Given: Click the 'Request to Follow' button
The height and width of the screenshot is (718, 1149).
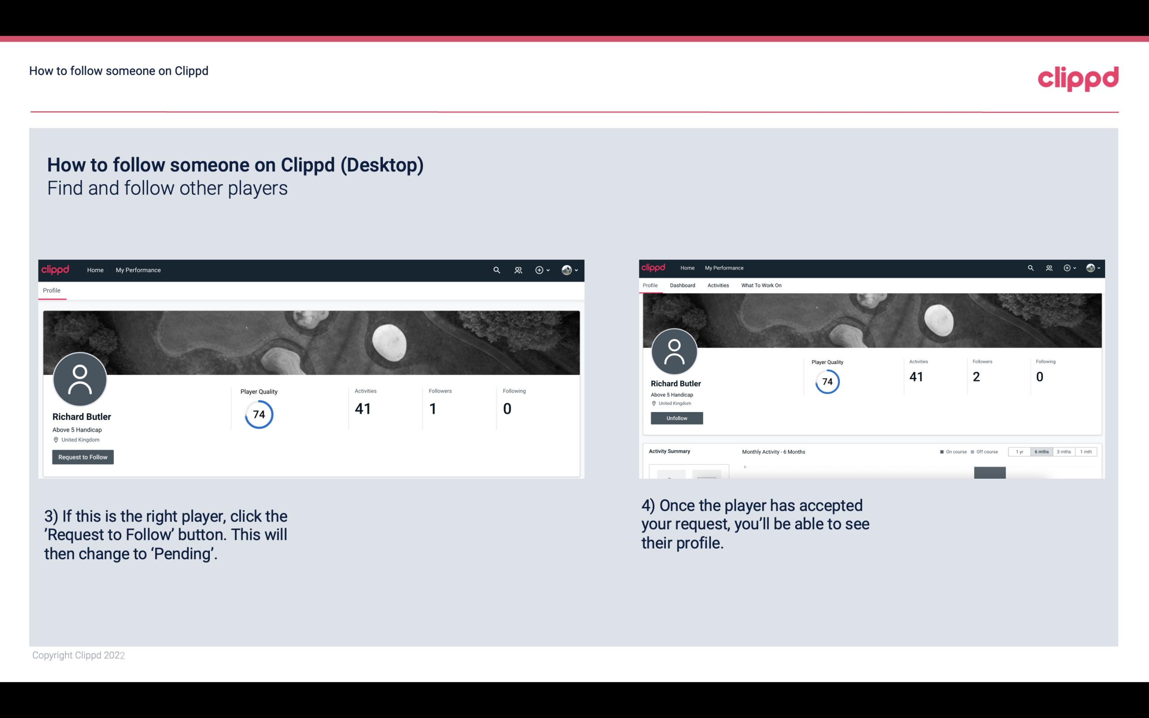Looking at the screenshot, I should pos(83,457).
